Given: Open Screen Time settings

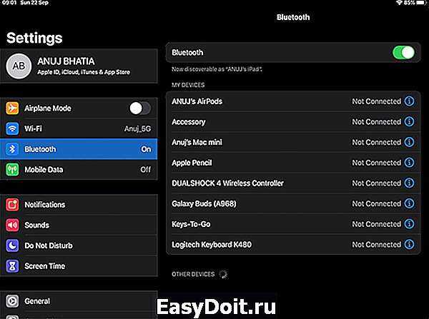Looking at the screenshot, I should click(79, 266).
